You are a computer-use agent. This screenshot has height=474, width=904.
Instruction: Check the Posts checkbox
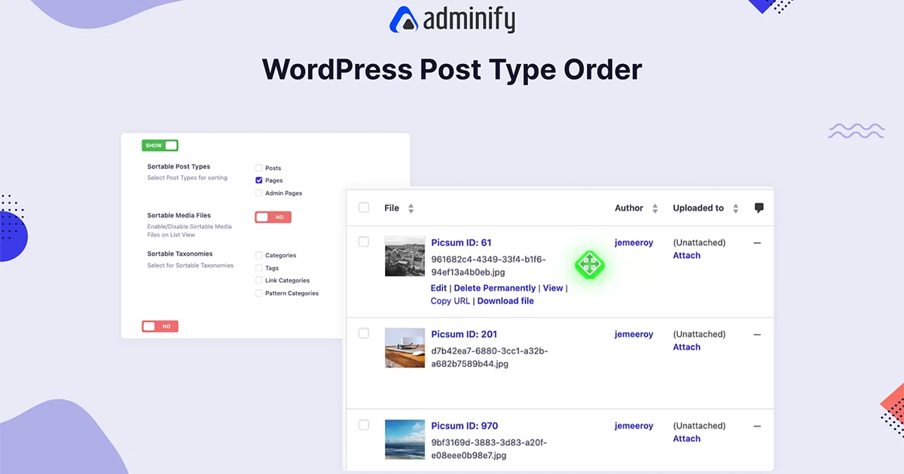click(x=258, y=168)
